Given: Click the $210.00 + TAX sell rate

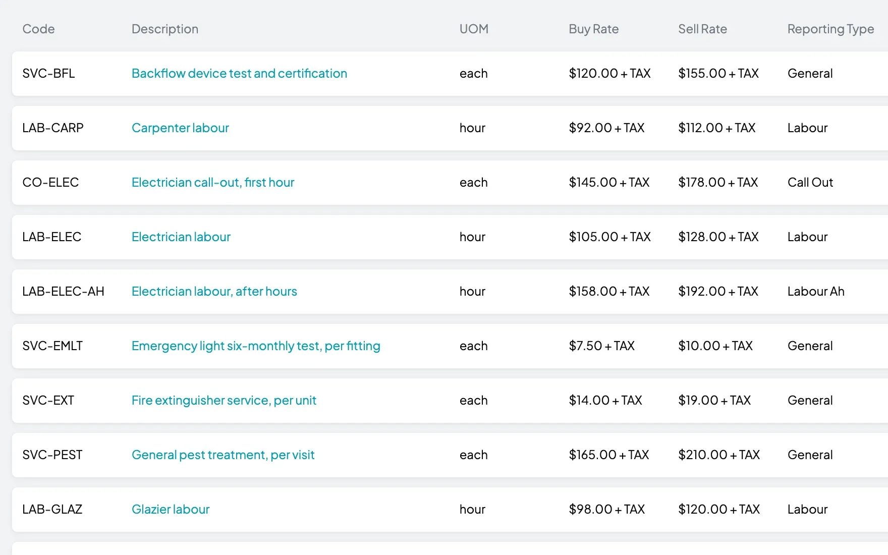Looking at the screenshot, I should point(719,455).
